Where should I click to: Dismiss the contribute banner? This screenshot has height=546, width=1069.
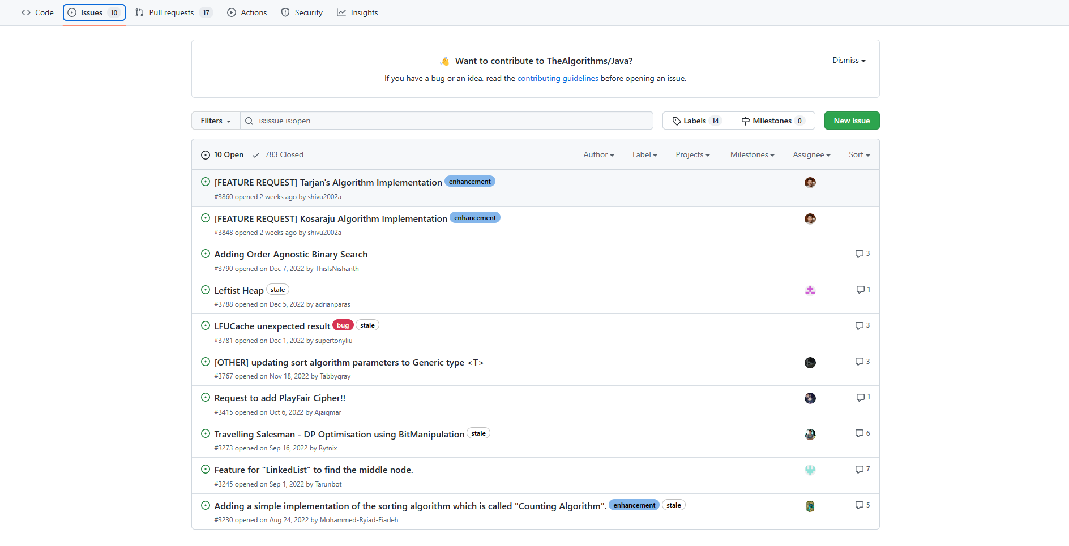coord(849,60)
